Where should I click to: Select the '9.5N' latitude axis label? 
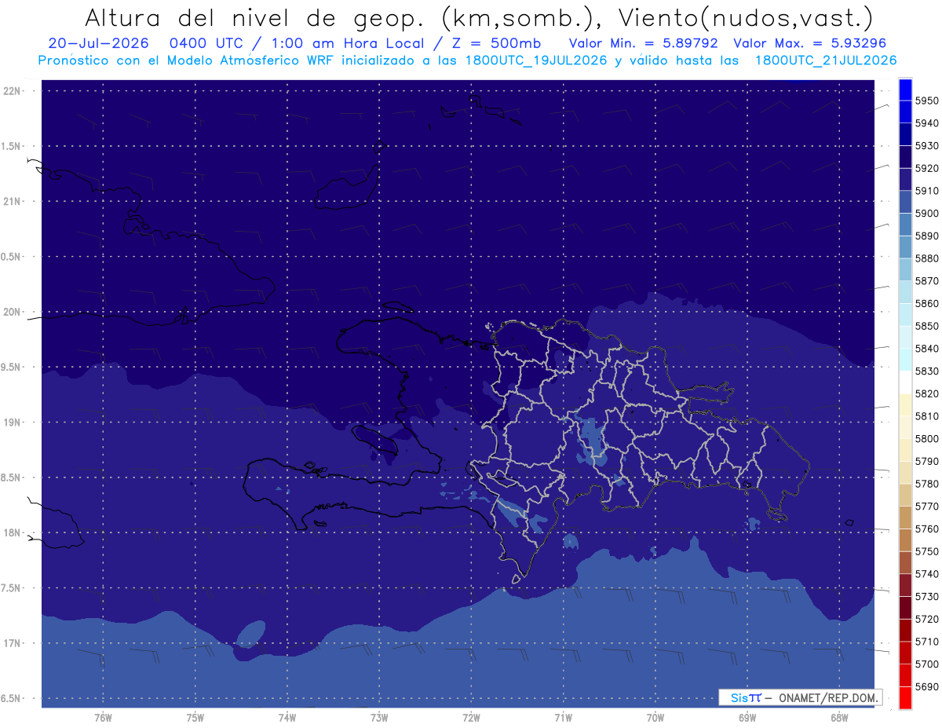[x=11, y=367]
